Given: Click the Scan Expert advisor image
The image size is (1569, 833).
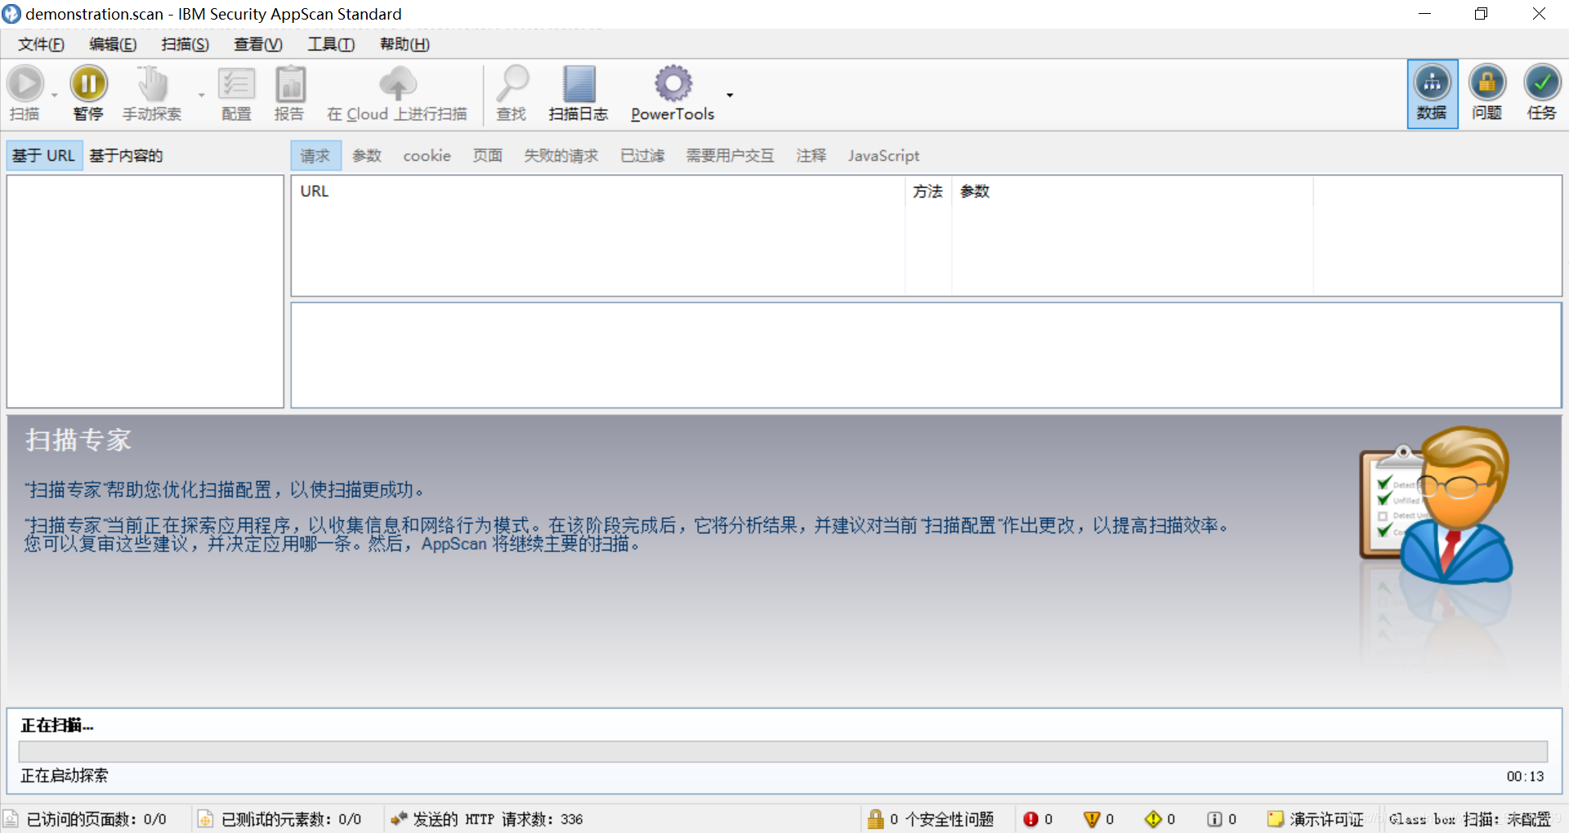Looking at the screenshot, I should point(1436,505).
